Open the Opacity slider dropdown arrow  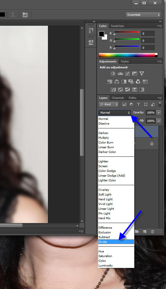[x=159, y=113]
